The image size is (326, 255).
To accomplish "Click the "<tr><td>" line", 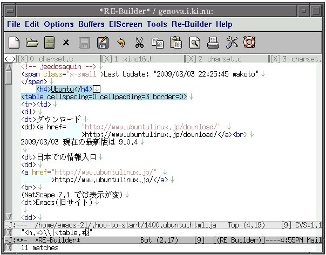I will point(36,104).
